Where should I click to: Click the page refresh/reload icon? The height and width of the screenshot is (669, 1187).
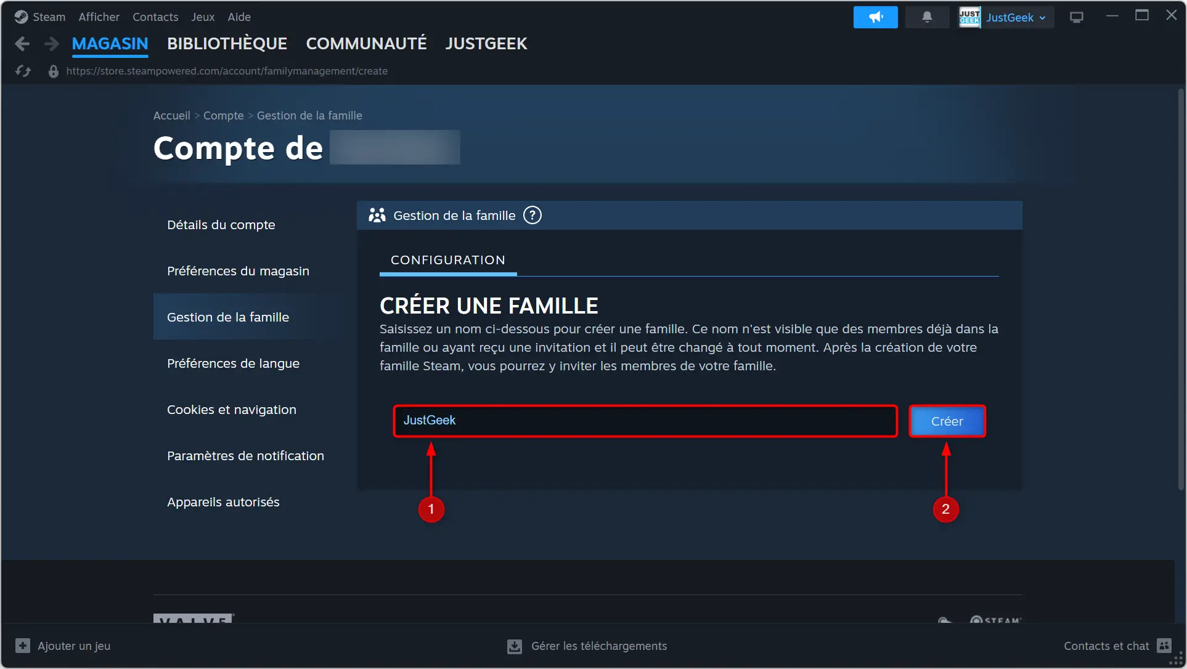(x=22, y=71)
